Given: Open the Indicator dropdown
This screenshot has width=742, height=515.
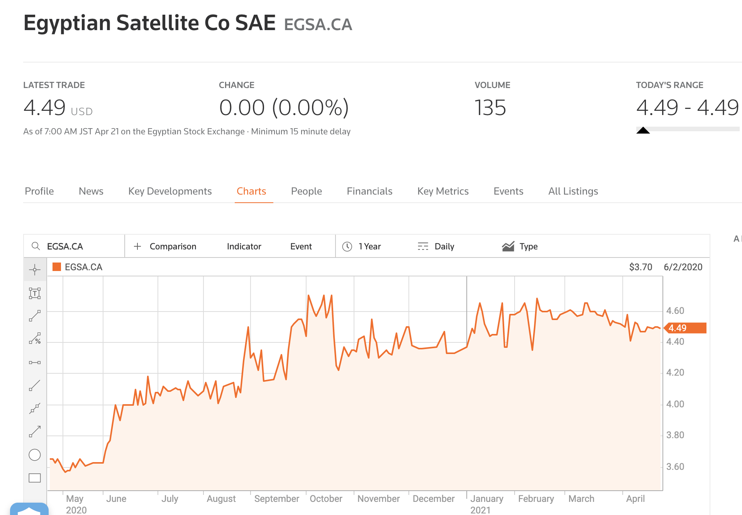Looking at the screenshot, I should [x=244, y=246].
